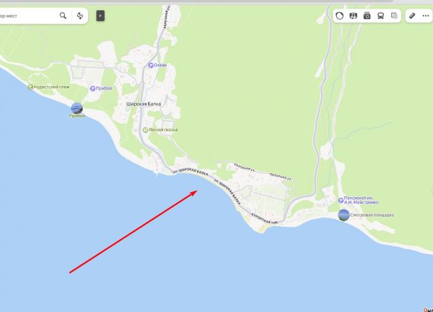This screenshot has width=433, height=312.
Task: Open the route builder icon
Action: (x=80, y=16)
